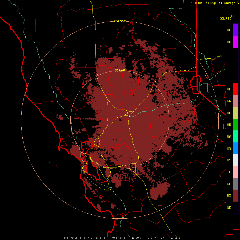Viewport: 240px width, 240px height.
Task: Click the BI brown legend swatch
Action: (235, 196)
